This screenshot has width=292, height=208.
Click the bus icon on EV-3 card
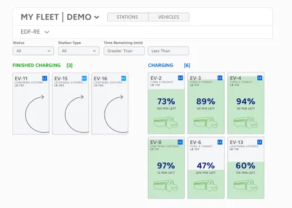(206, 123)
